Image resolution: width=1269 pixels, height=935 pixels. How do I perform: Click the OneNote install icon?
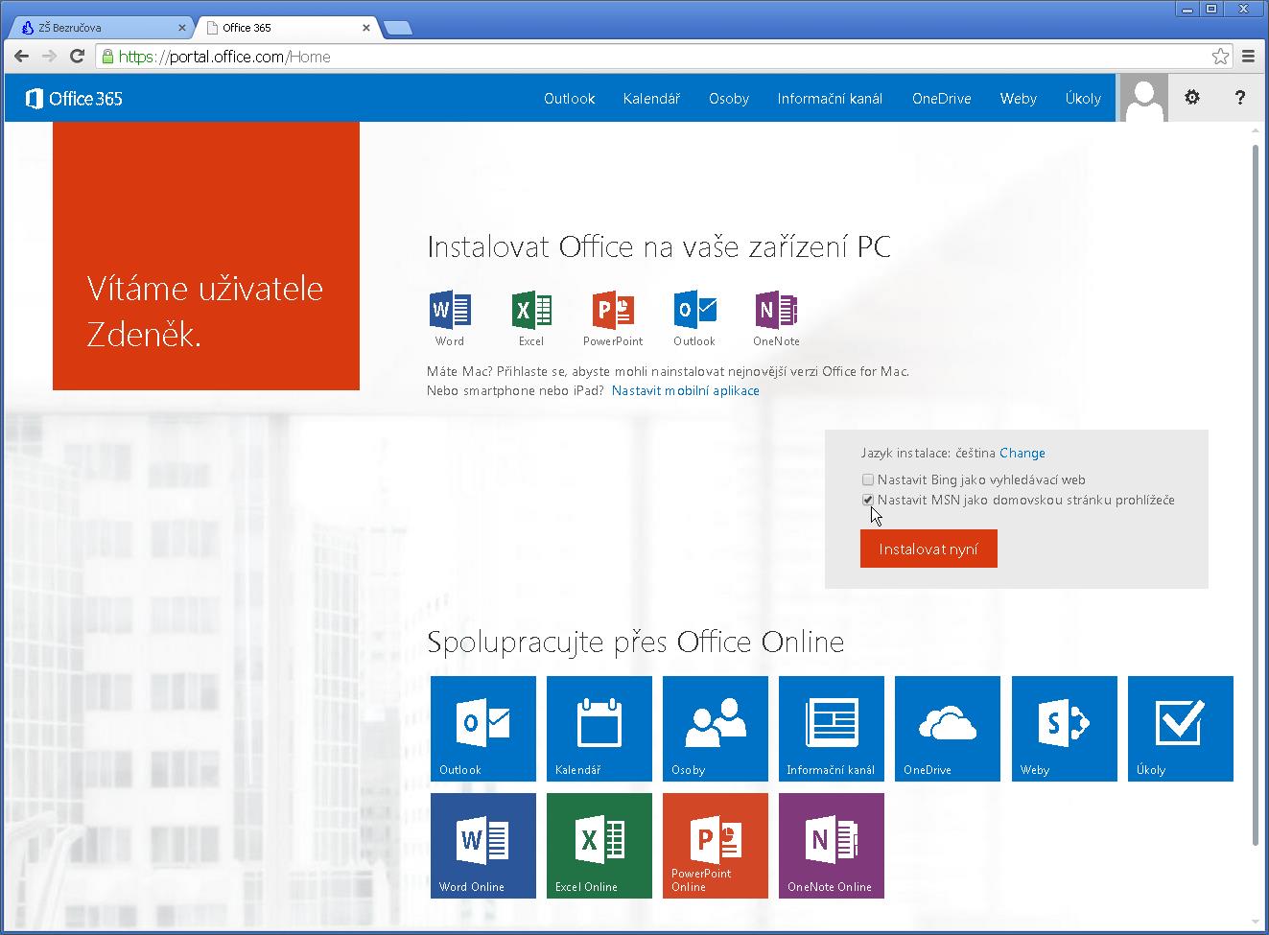click(x=776, y=310)
